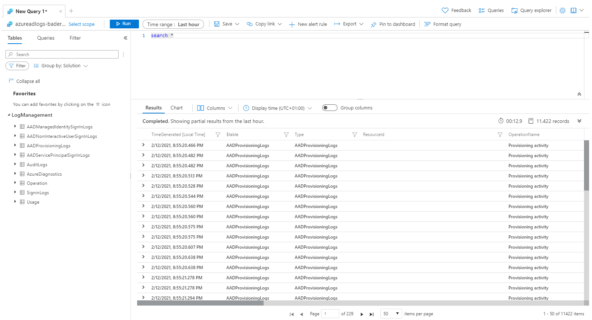Switch to the Tables tab

(x=15, y=38)
